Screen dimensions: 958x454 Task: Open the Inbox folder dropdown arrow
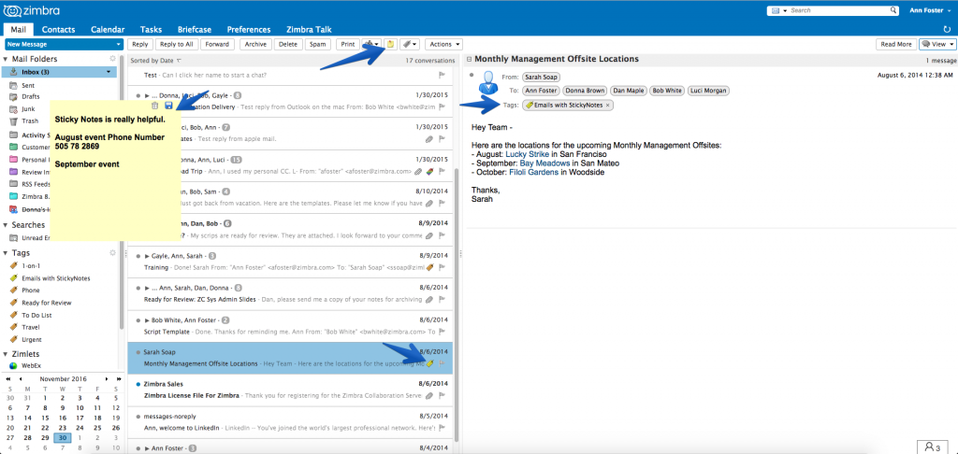[x=109, y=72]
